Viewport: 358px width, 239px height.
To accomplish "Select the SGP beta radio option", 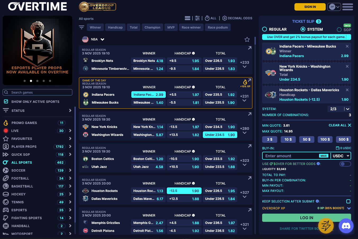I will pos(339,30).
